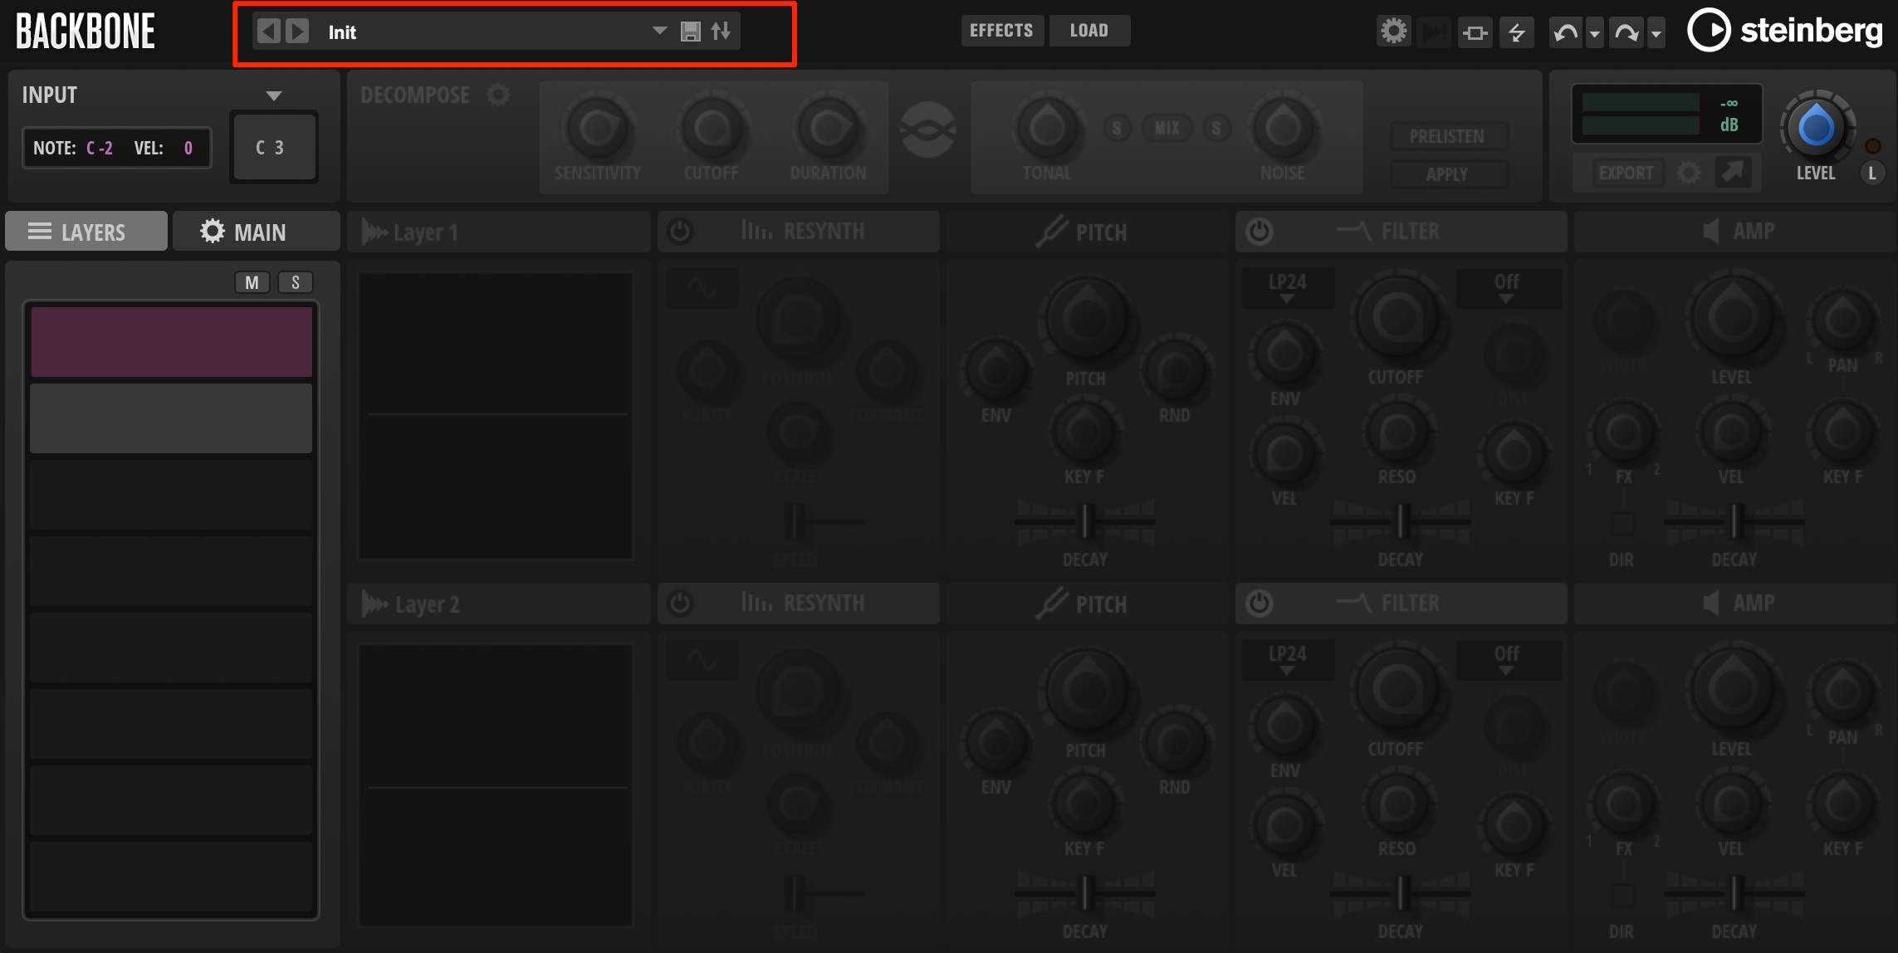Click Layer 1 RESYNTH bars icon
Viewport: 1898px width, 953px height.
[756, 231]
